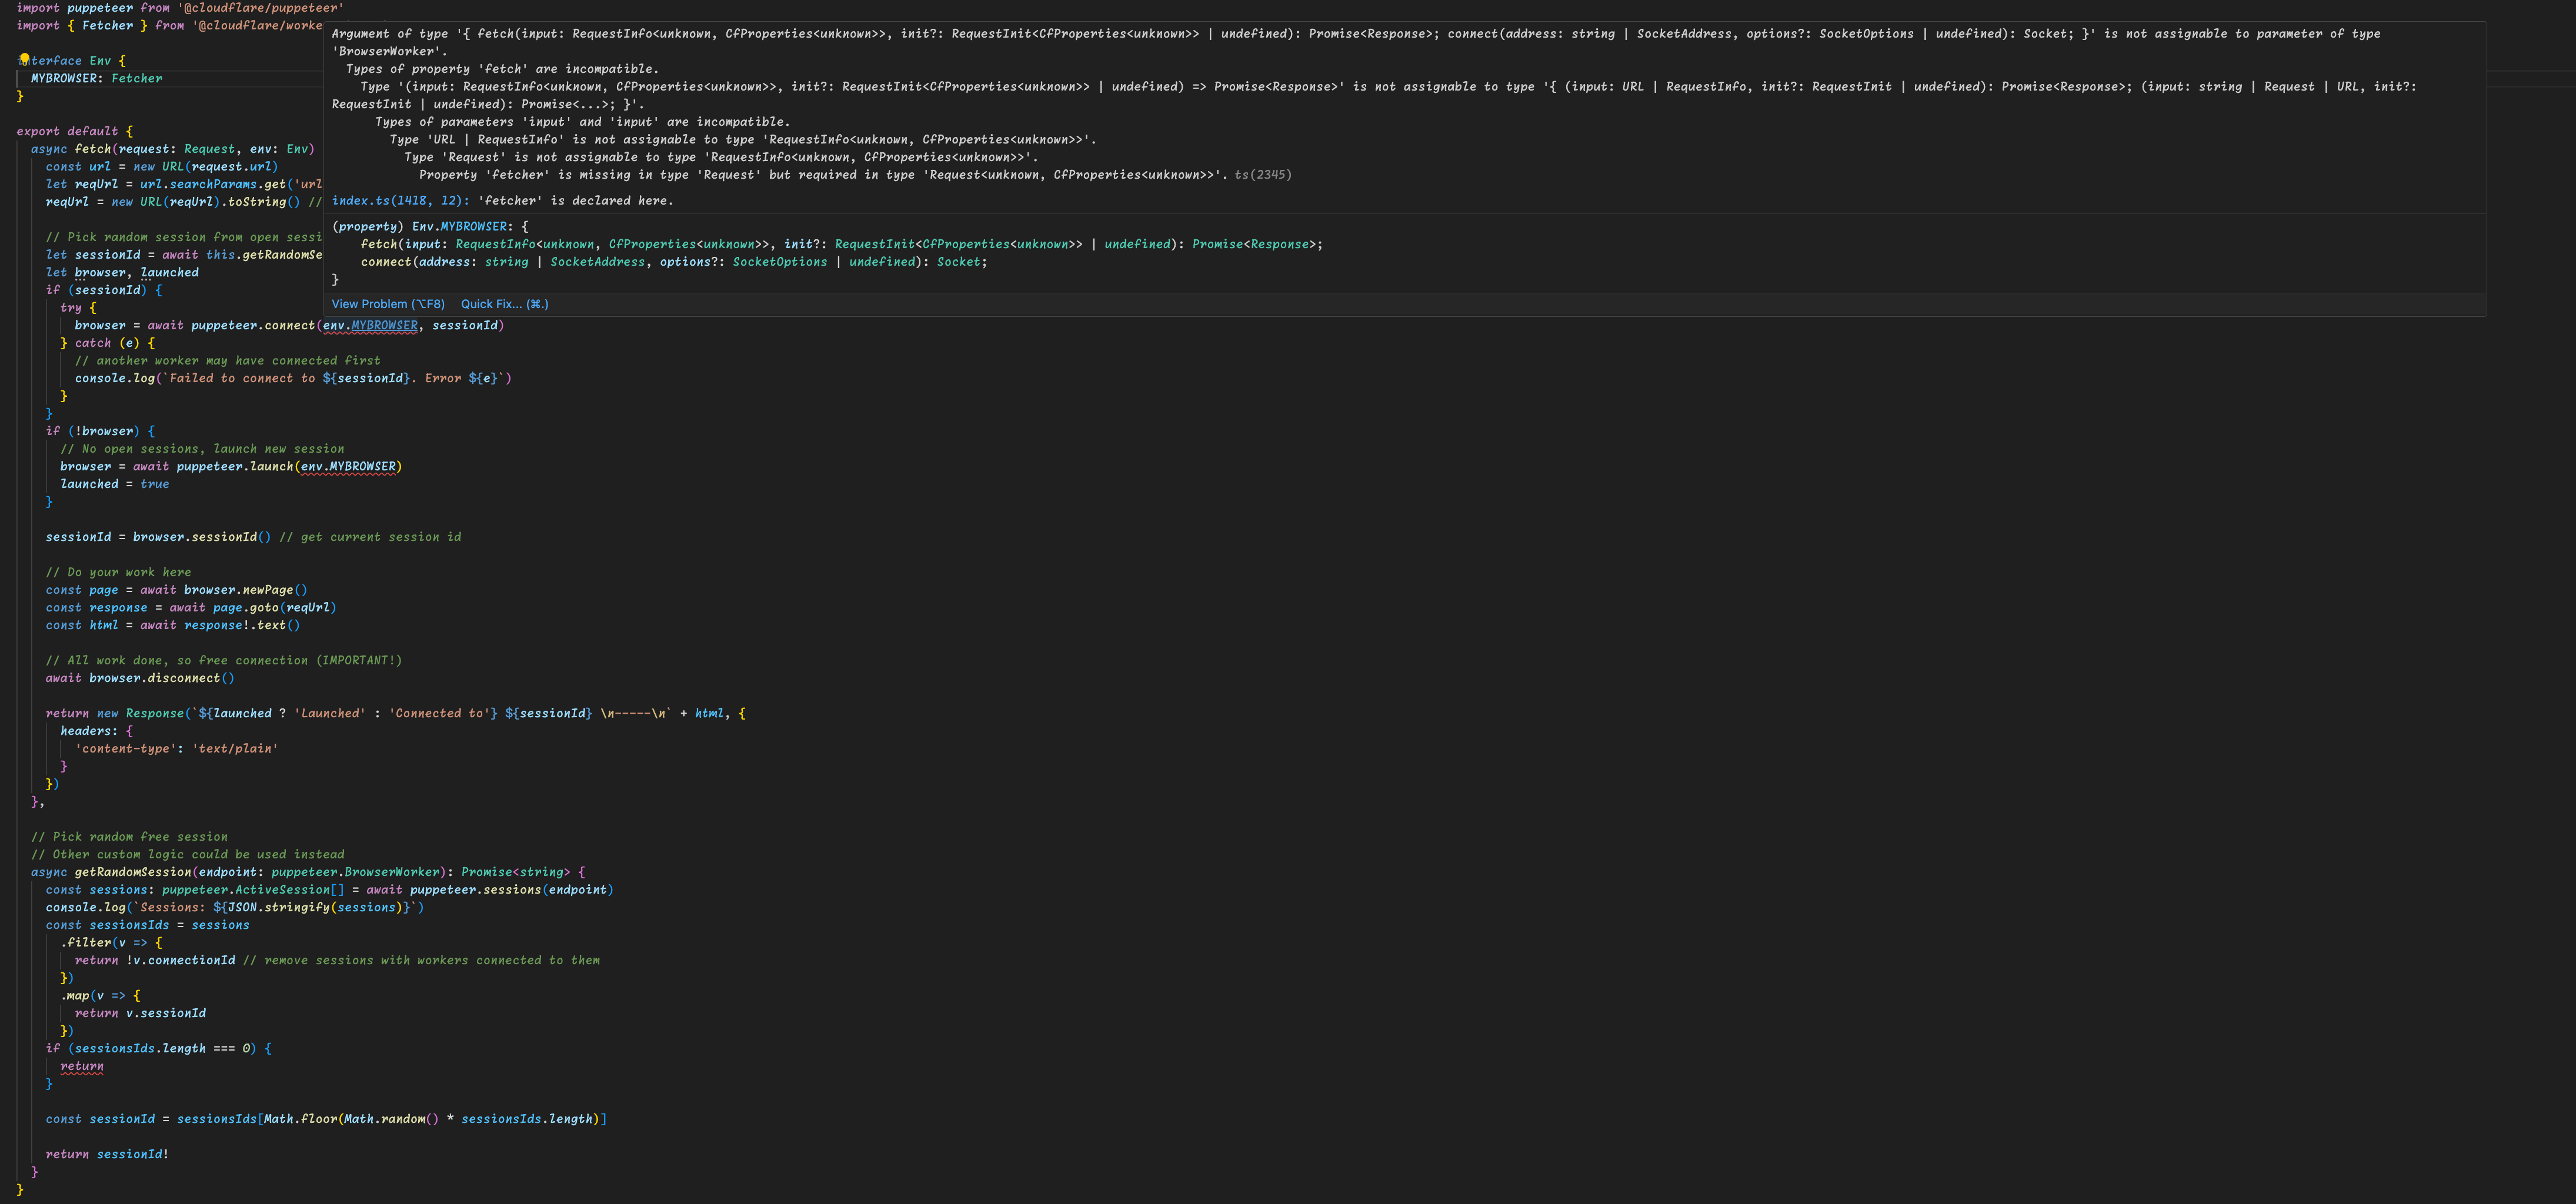Click the underlined return statement
Screen dimensions: 2576x1204
80,1066
